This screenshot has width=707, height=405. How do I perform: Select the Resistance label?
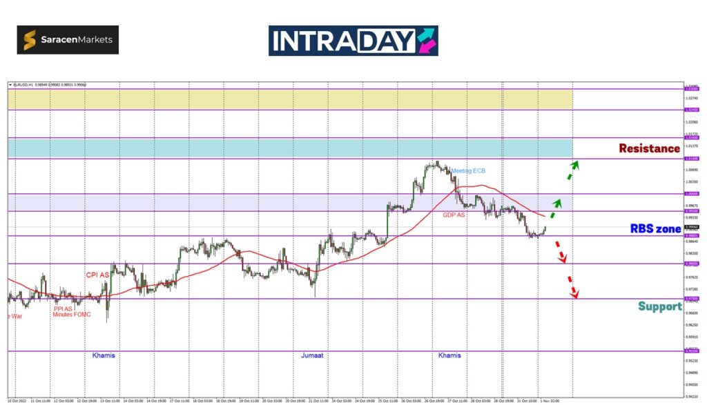[649, 148]
